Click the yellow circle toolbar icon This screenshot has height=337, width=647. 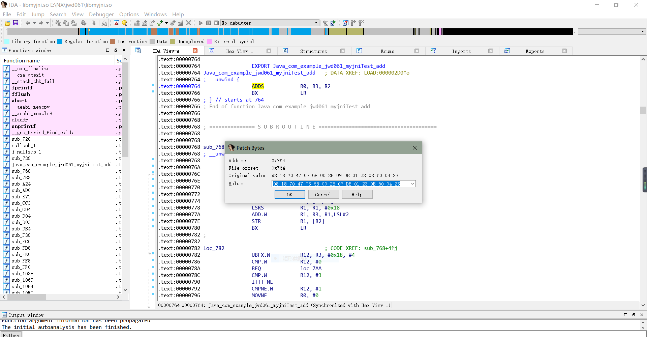click(124, 23)
